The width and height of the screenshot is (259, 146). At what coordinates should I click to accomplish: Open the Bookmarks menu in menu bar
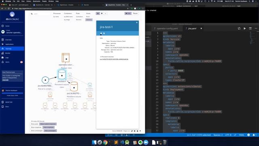[x=36, y=1]
